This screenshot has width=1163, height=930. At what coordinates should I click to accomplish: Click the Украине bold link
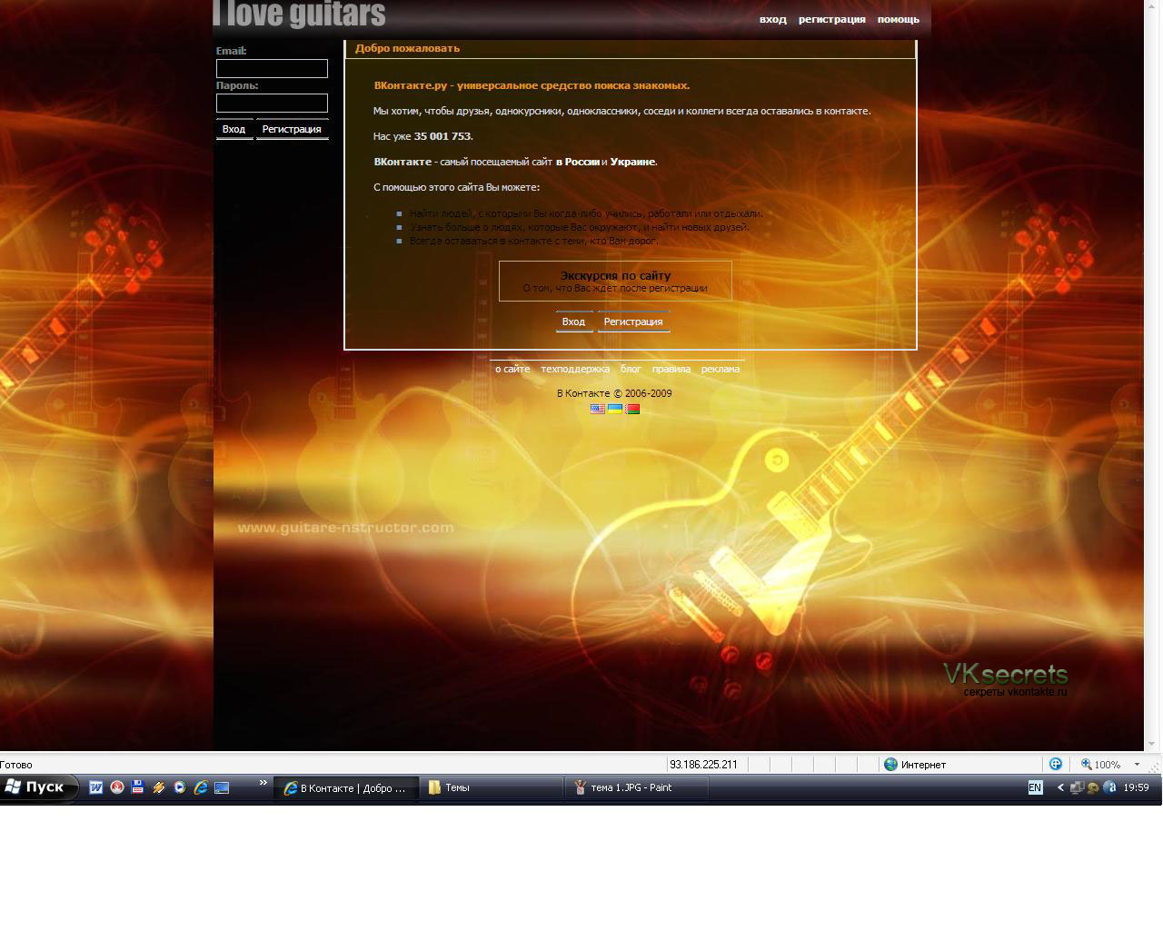click(632, 162)
